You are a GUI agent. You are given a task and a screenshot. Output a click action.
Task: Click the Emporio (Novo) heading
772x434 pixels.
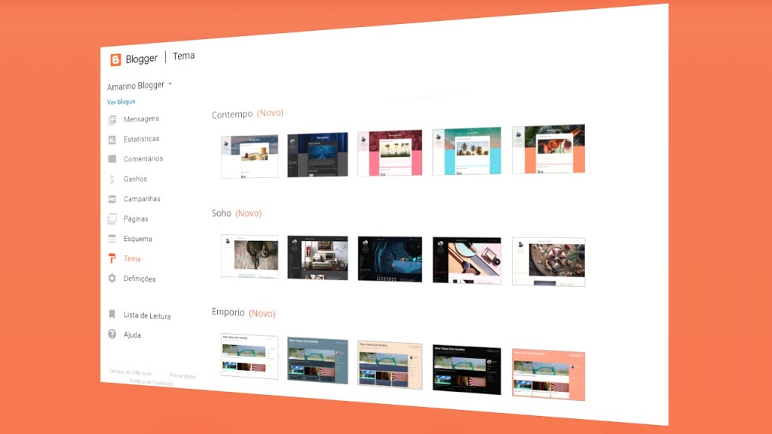(x=244, y=313)
